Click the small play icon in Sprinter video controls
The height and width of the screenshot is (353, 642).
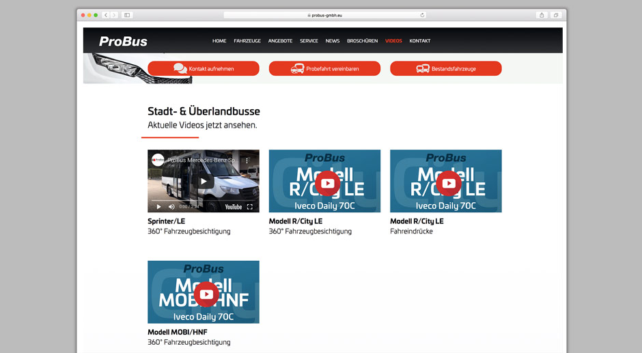point(159,207)
